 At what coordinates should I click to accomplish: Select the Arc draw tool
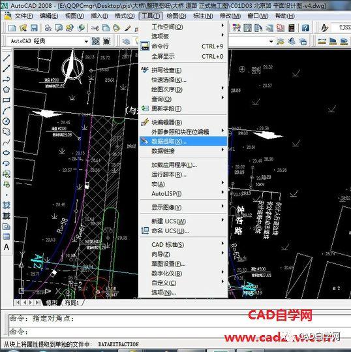[x=7, y=110]
